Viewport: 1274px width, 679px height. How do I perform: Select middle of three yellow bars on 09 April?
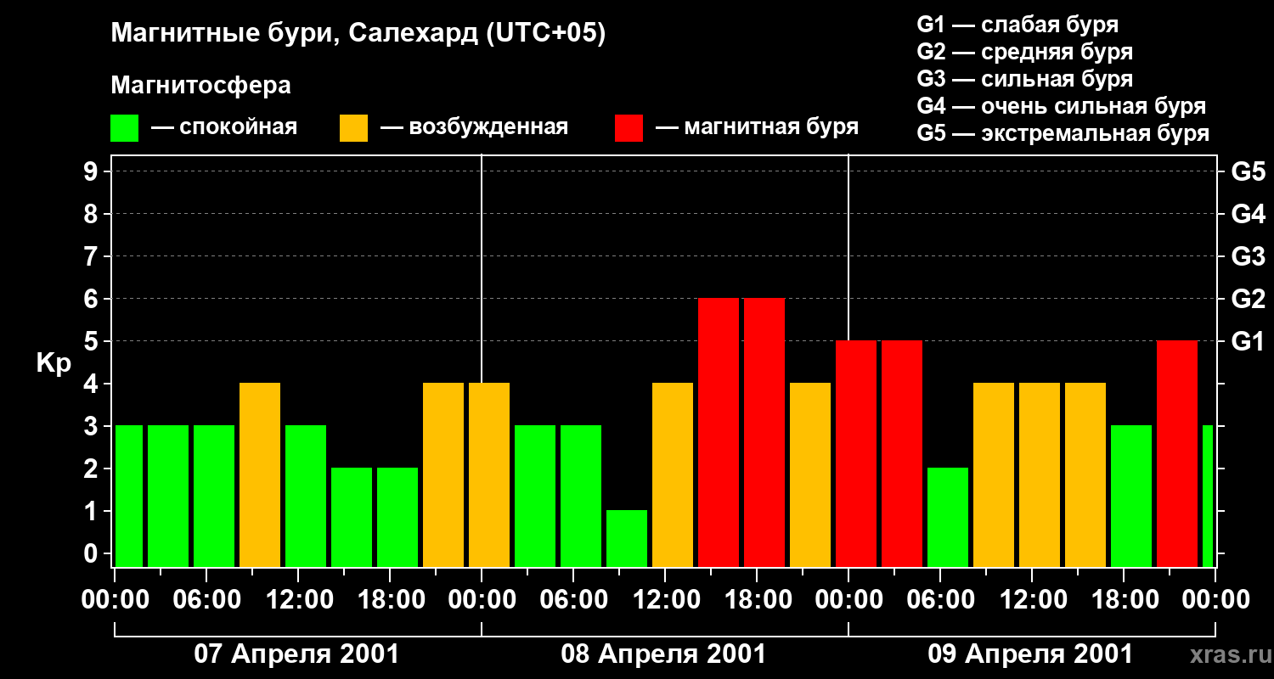(1040, 474)
